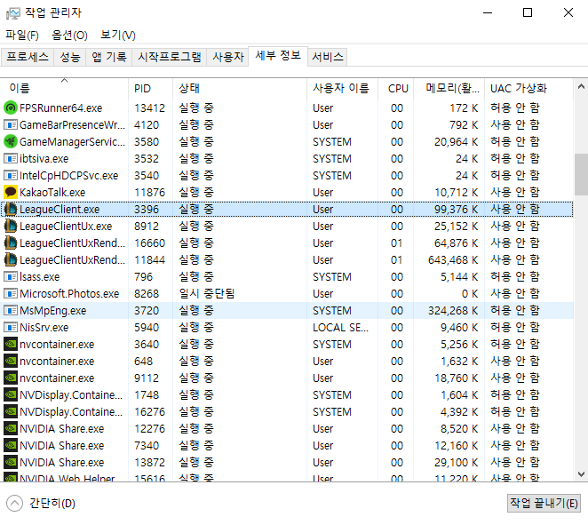Click PID cell 3720
This screenshot has width=588, height=525.
(x=147, y=311)
